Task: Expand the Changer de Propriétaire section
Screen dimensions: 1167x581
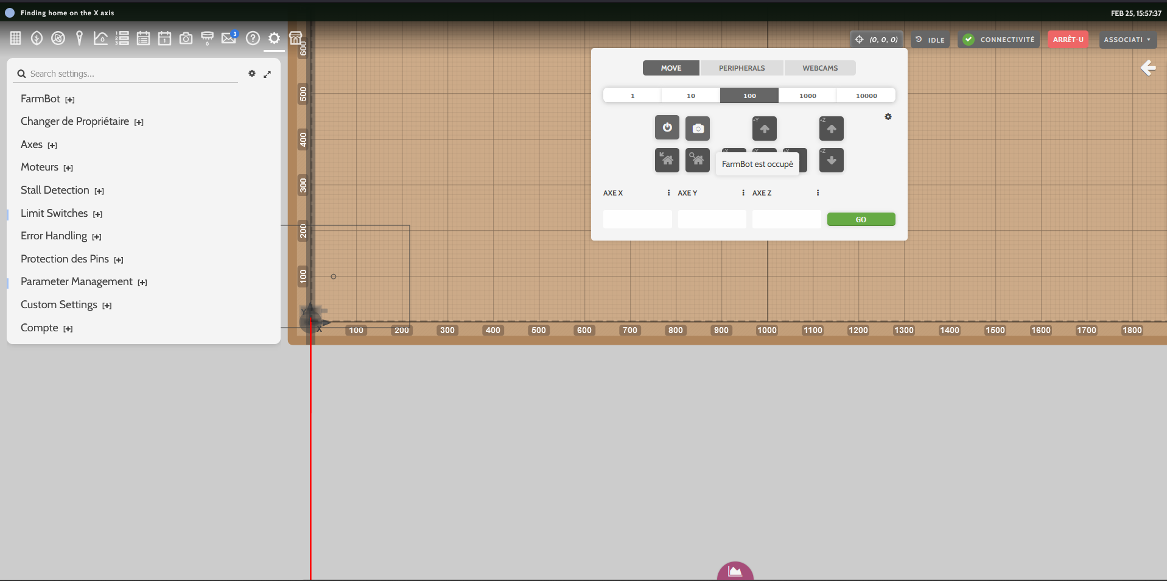Action: coord(82,121)
